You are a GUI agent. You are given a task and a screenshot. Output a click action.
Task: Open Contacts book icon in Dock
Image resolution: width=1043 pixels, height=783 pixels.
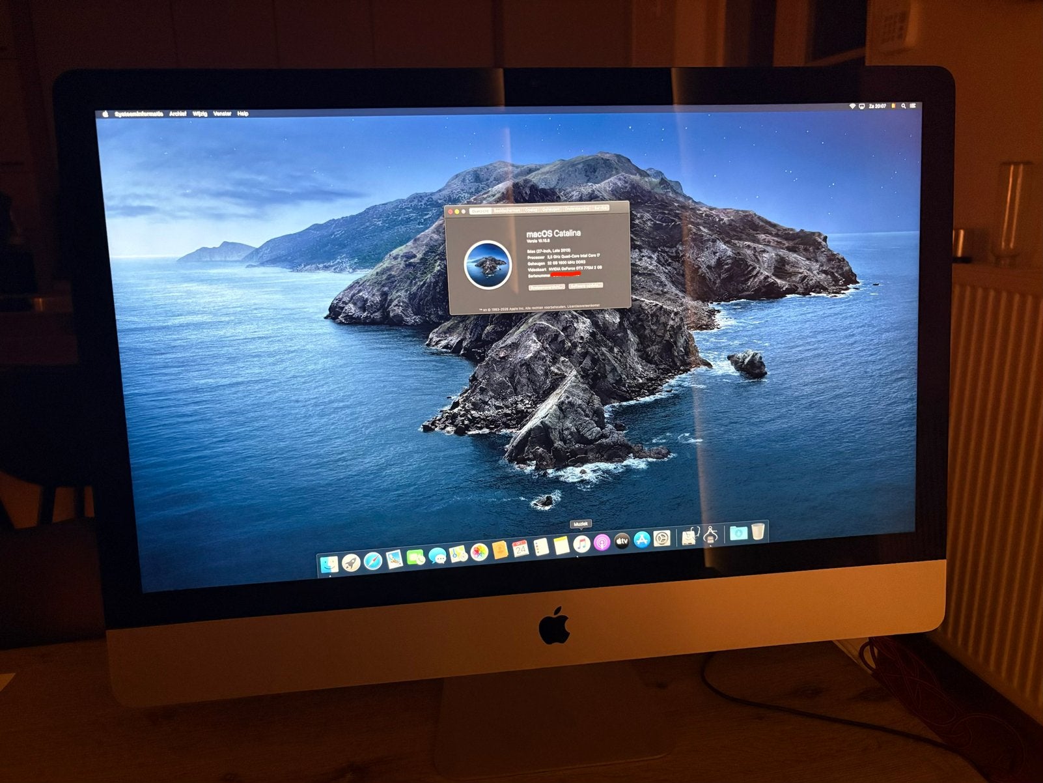pos(500,550)
